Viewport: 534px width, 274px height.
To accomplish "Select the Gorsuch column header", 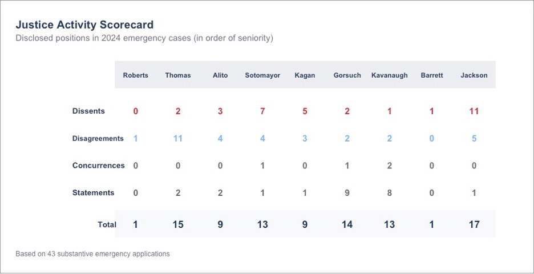I will coord(347,75).
